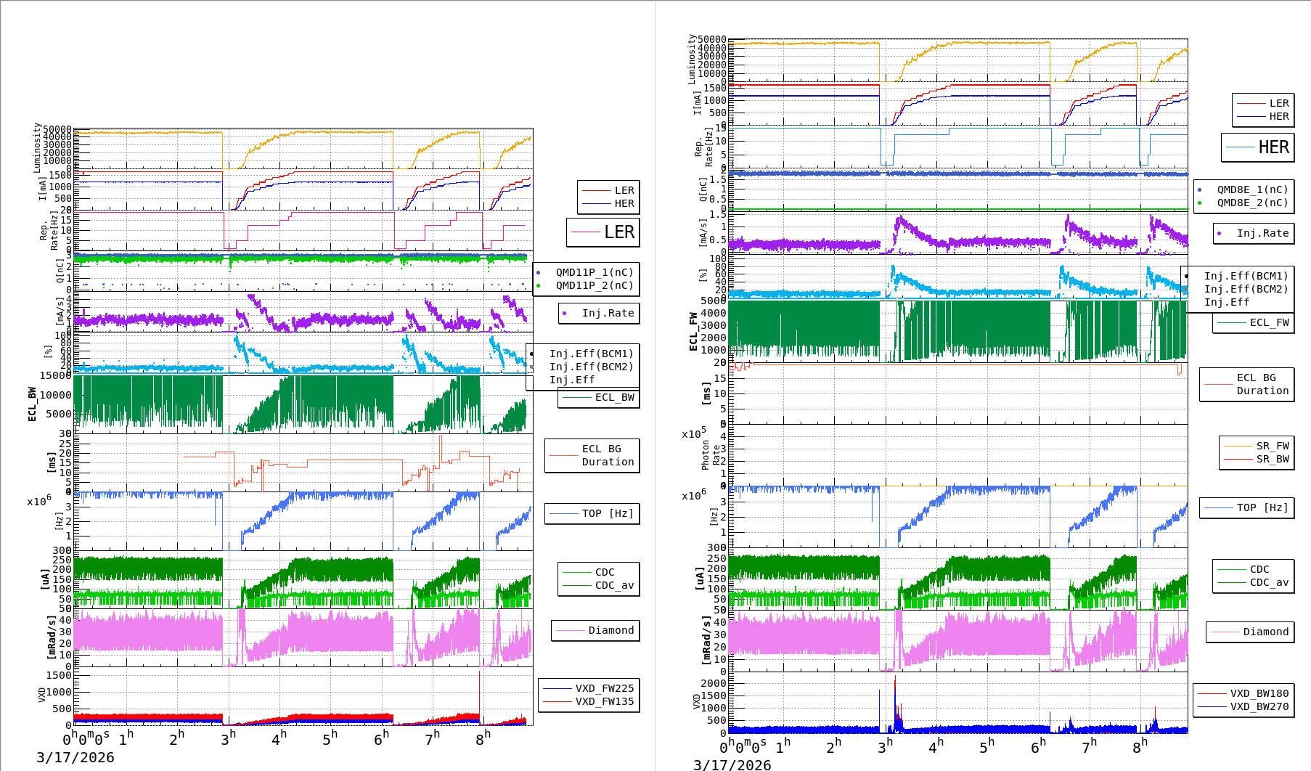Image resolution: width=1311 pixels, height=771 pixels.
Task: Click the 6h tick on left time axis
Action: (381, 739)
